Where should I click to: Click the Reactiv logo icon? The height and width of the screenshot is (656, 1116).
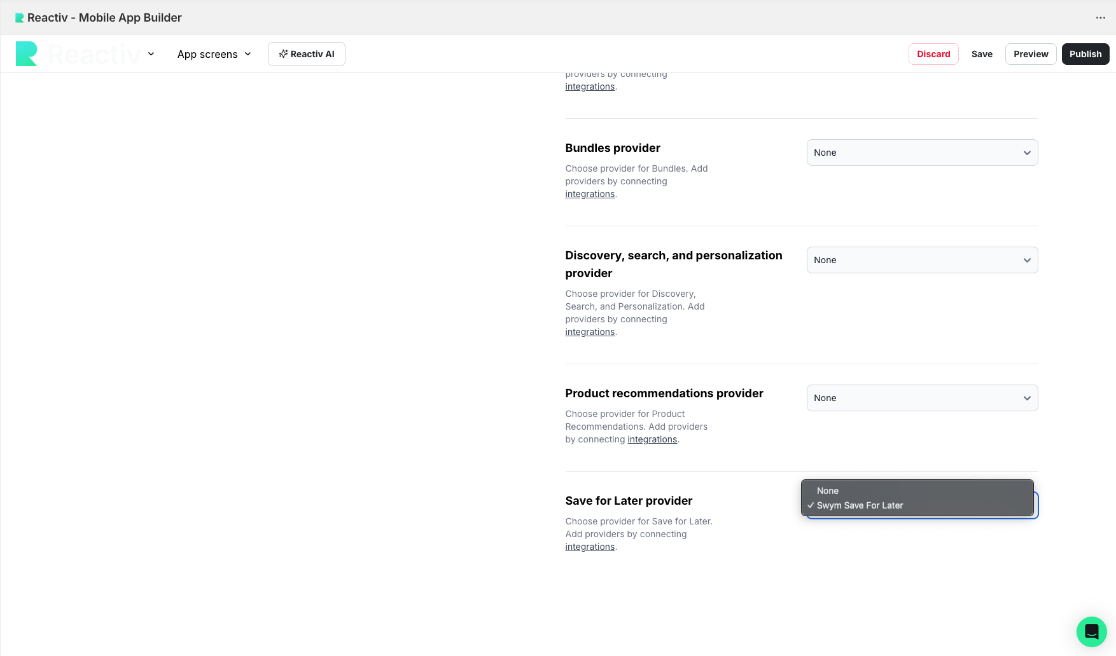[26, 54]
